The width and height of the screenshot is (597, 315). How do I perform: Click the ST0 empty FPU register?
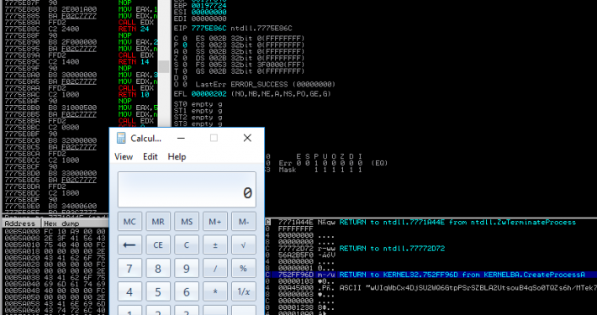coord(198,104)
